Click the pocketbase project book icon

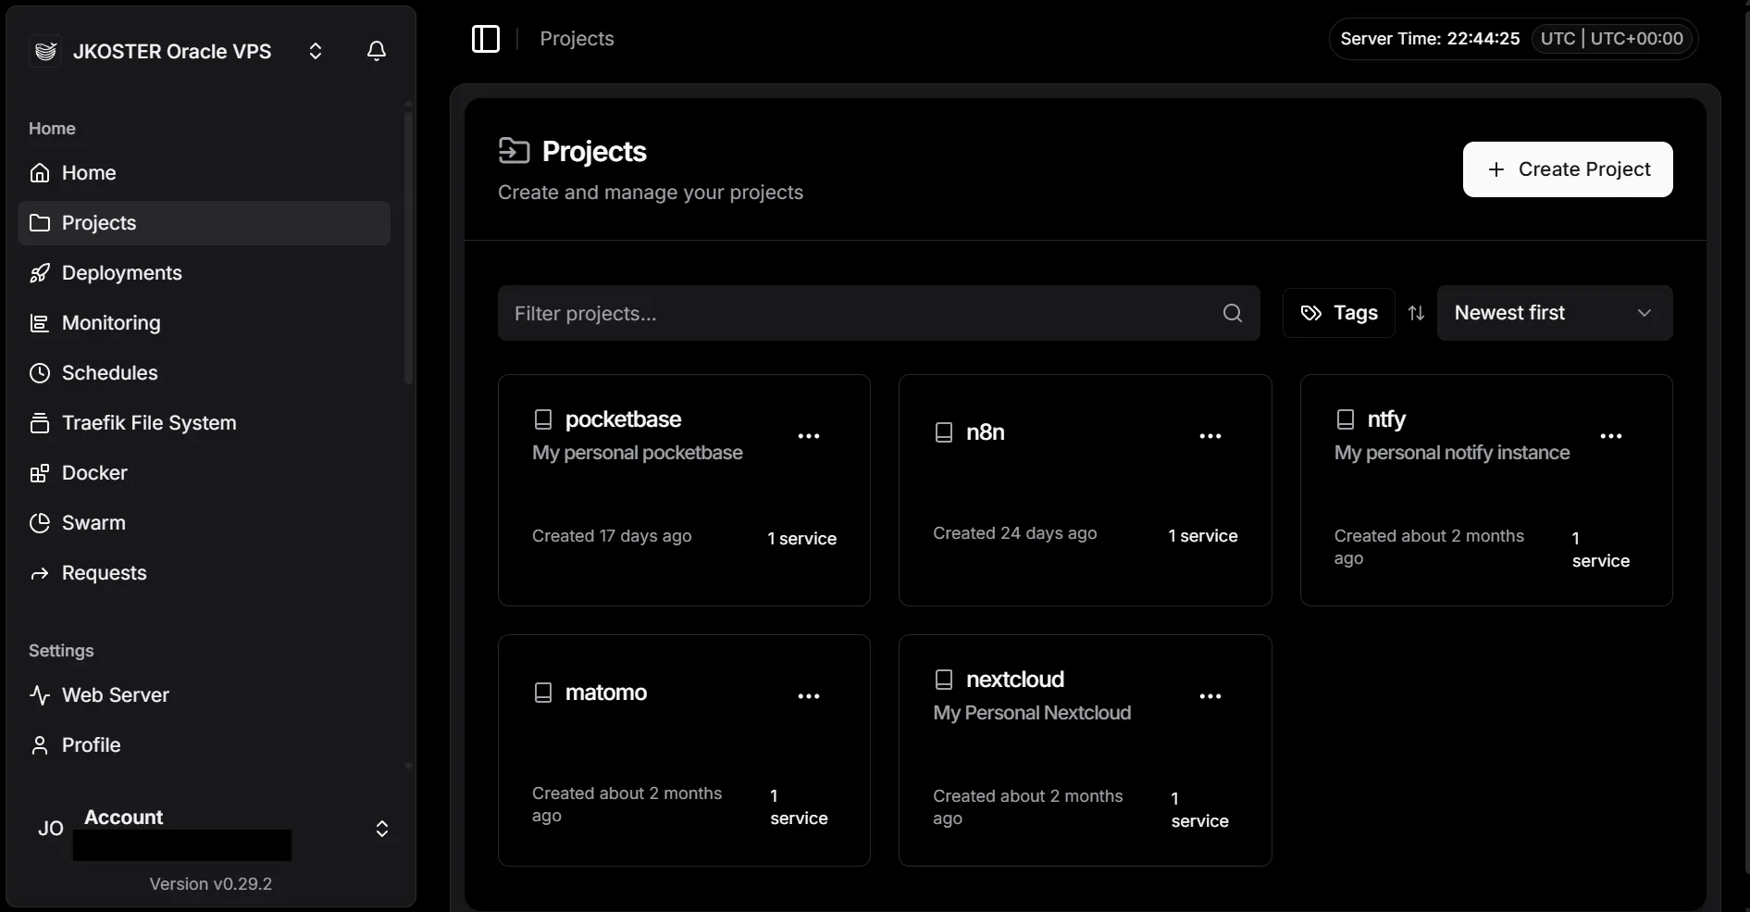click(x=543, y=419)
